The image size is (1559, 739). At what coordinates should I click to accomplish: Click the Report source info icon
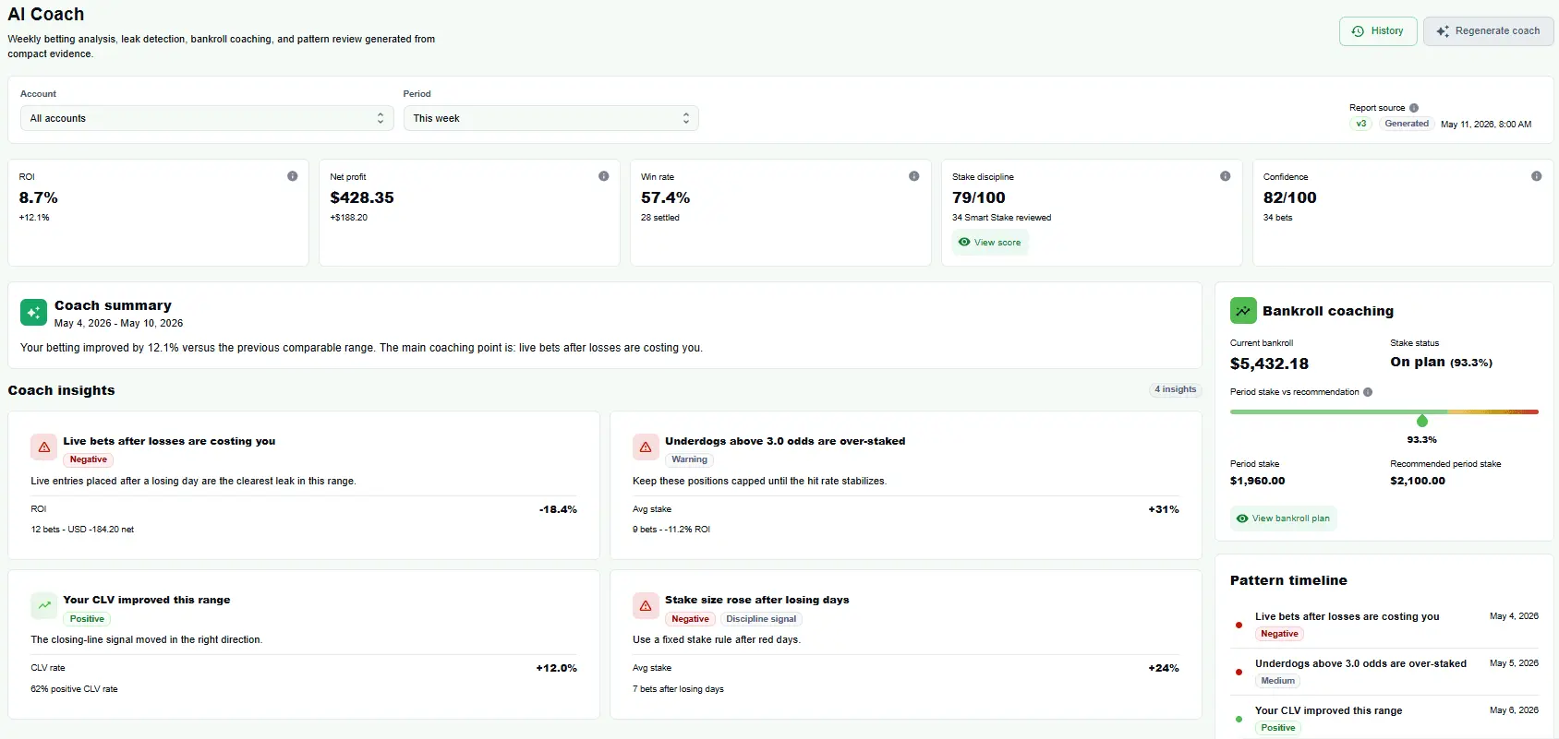[1414, 108]
